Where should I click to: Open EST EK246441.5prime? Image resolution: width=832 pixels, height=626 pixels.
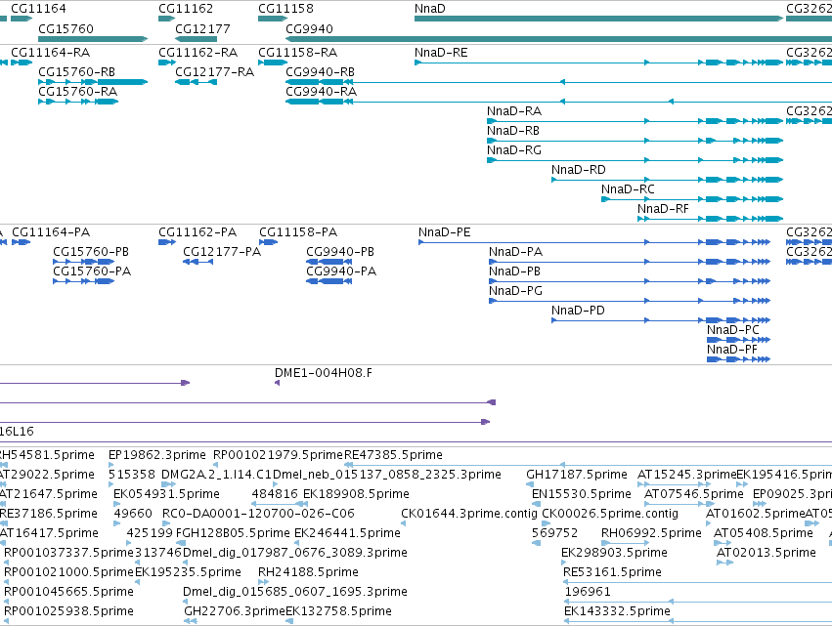point(347,533)
